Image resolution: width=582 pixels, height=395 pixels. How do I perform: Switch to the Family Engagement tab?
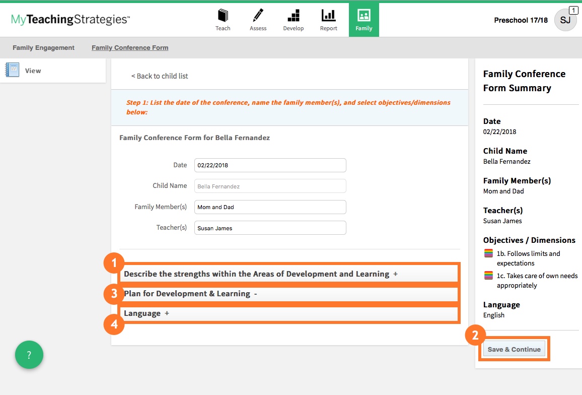tap(43, 47)
